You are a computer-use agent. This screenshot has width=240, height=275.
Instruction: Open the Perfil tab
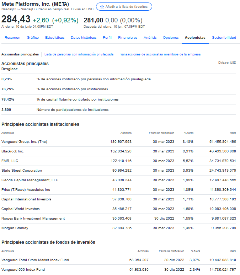point(107,38)
